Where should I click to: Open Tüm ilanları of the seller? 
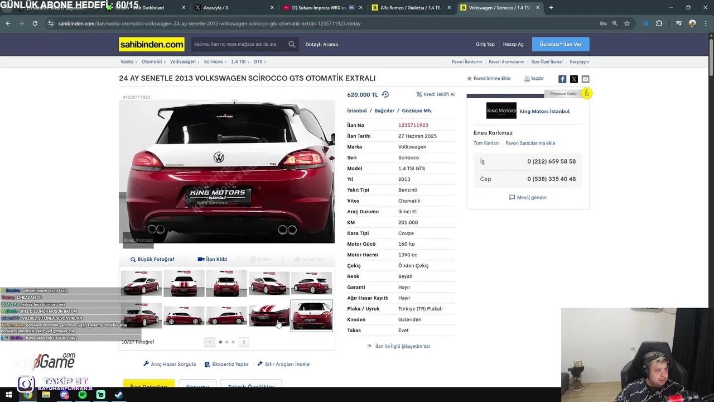pyautogui.click(x=486, y=143)
